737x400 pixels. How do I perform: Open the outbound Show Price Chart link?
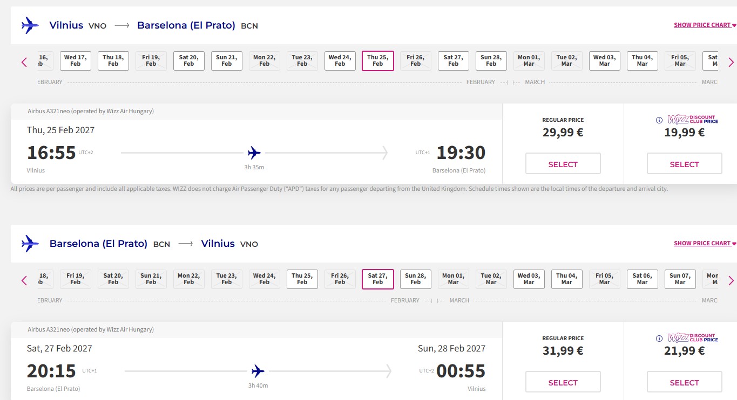click(x=705, y=25)
